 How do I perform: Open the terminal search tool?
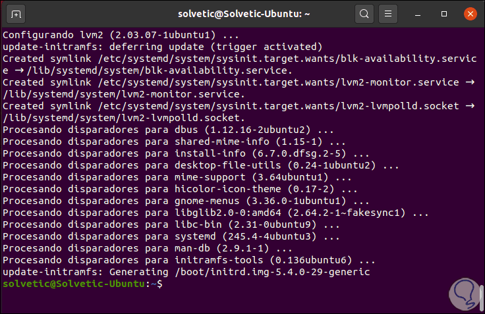(x=364, y=14)
